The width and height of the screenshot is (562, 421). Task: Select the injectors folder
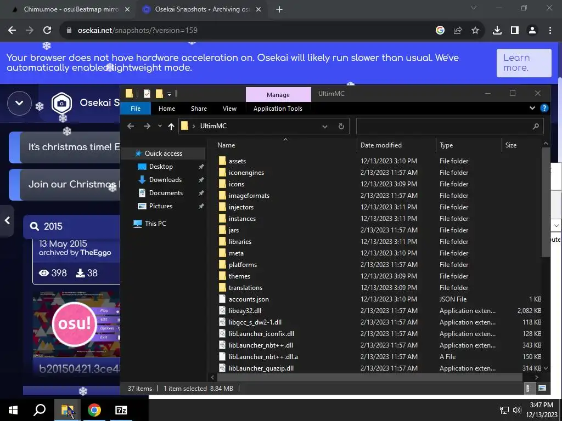pos(241,207)
